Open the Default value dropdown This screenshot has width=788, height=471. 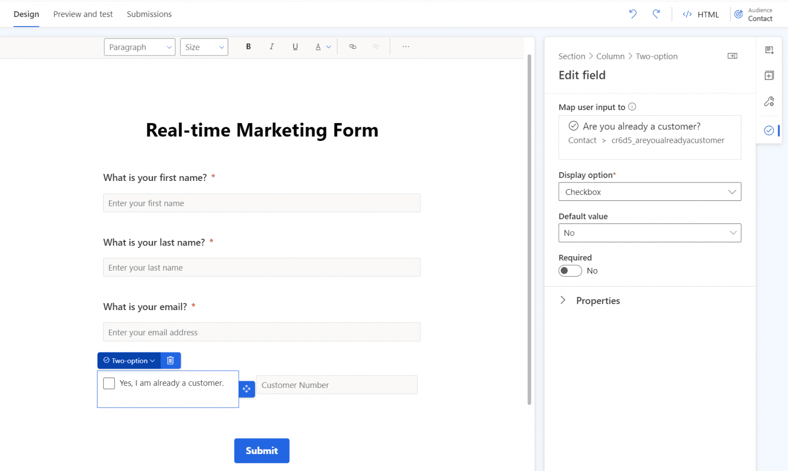coord(649,233)
